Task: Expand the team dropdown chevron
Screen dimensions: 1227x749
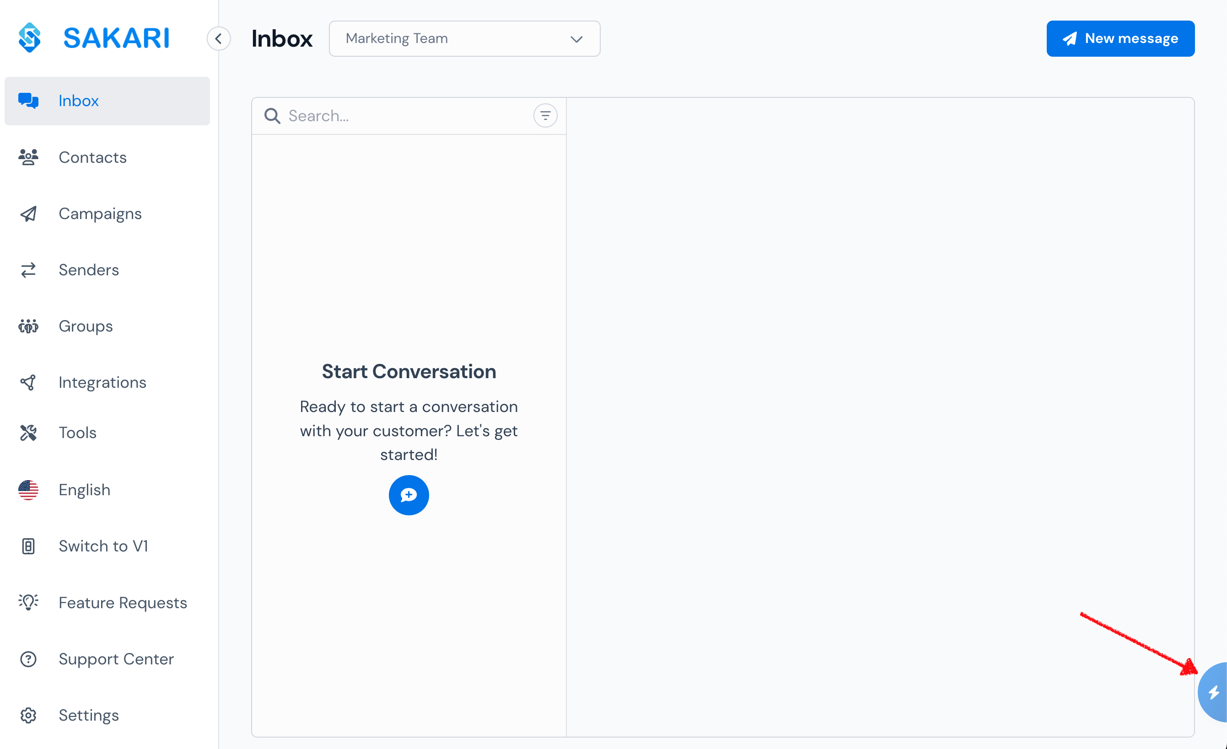Action: pyautogui.click(x=576, y=39)
